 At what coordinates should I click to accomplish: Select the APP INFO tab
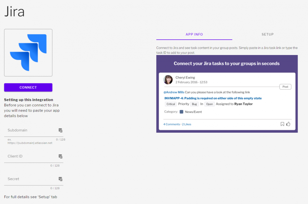tap(194, 34)
